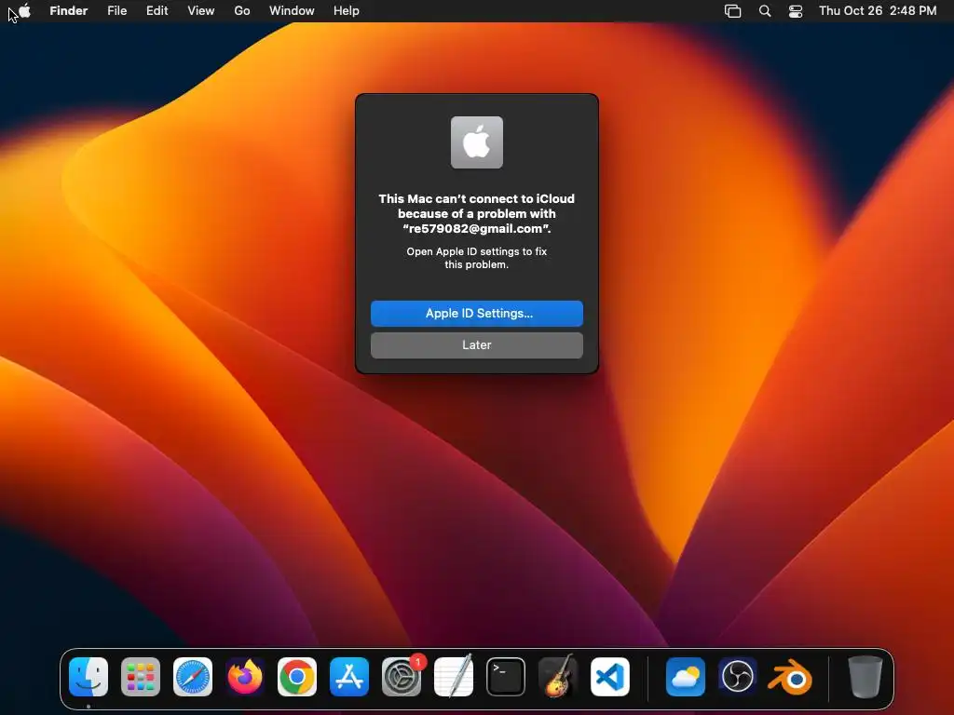Click the Apple logo in dialog
The width and height of the screenshot is (954, 715).
[476, 142]
